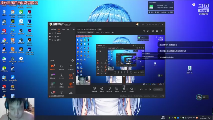The width and height of the screenshot is (213, 120).
Task: Adjust the microphone volume slider handle
Action: point(124,77)
